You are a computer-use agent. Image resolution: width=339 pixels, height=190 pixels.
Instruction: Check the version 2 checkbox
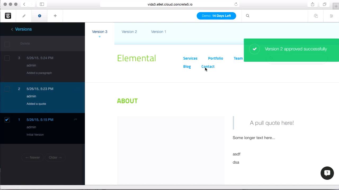point(7,89)
